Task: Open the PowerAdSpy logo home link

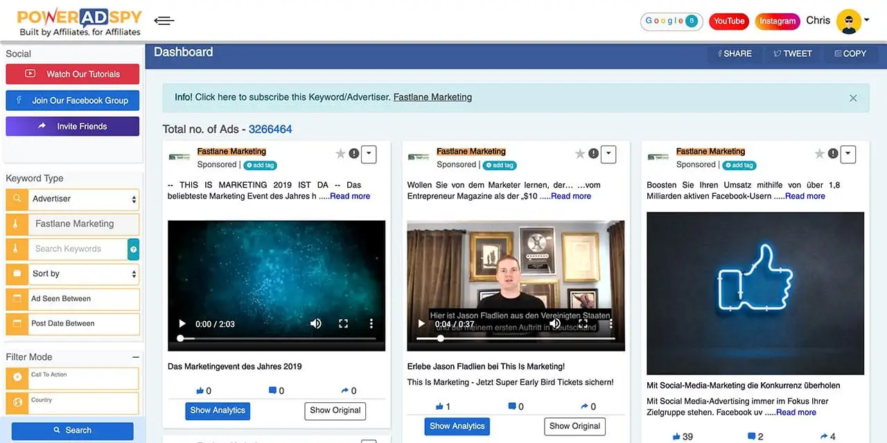Action: tap(79, 22)
